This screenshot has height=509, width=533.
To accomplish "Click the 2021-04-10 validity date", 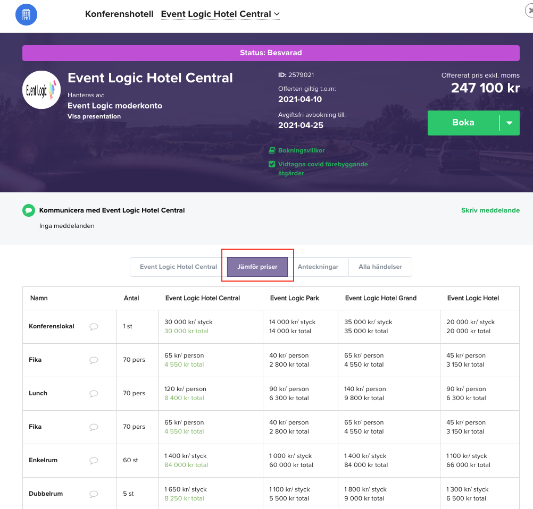I will [300, 99].
